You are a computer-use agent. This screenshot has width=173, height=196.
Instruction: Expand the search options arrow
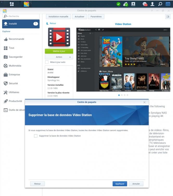coord(8,16)
